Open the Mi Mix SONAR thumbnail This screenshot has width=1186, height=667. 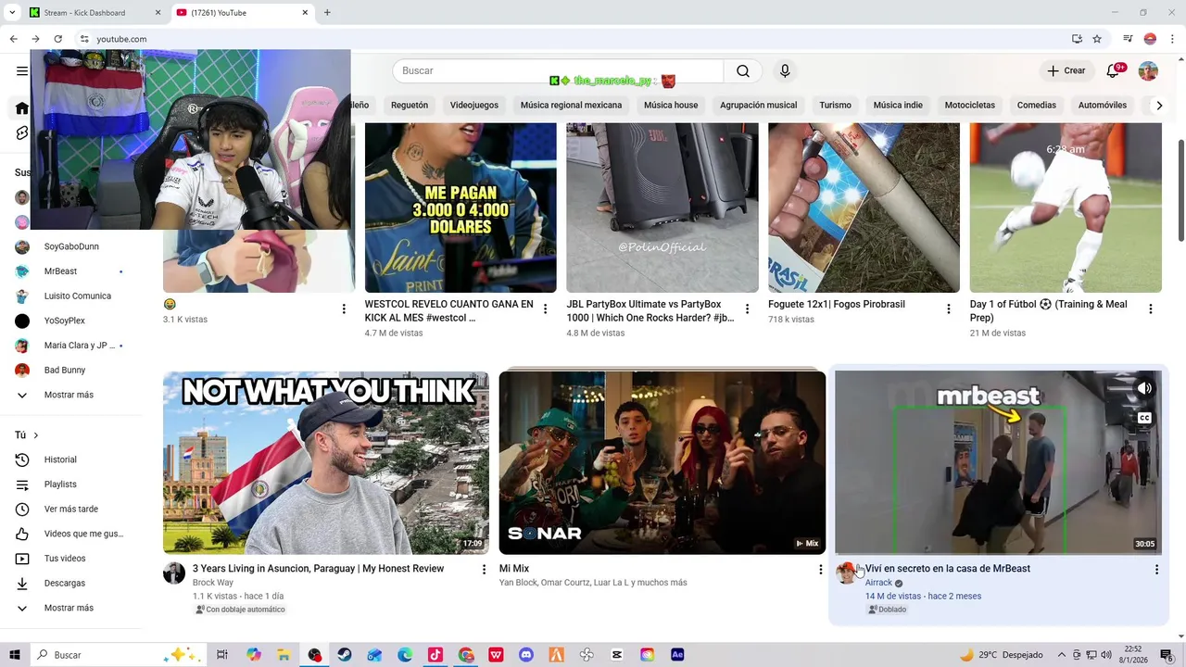coord(662,463)
